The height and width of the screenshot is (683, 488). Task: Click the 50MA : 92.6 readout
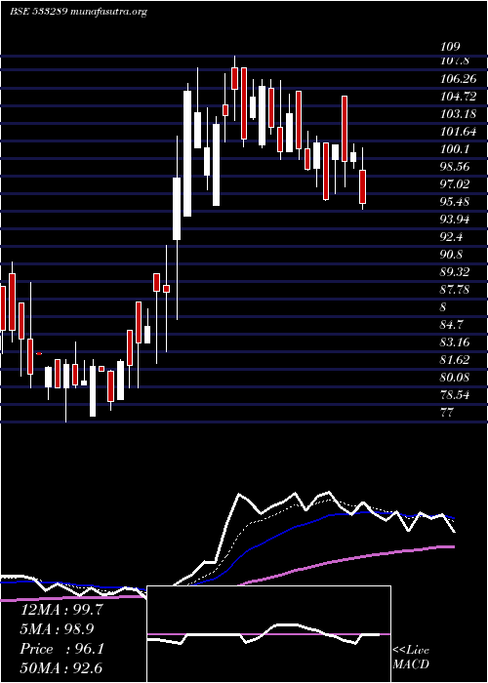point(61,667)
